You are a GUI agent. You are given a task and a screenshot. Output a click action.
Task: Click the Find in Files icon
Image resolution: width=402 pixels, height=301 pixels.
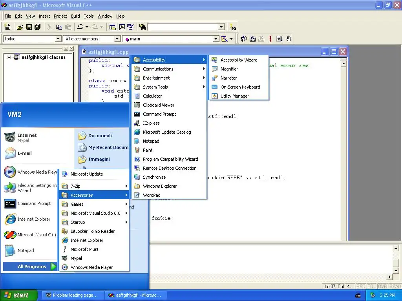[x=143, y=27]
